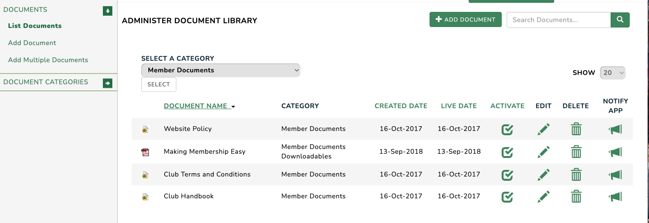Click the Category column header
Screen dimensions: 649x223
[300, 106]
